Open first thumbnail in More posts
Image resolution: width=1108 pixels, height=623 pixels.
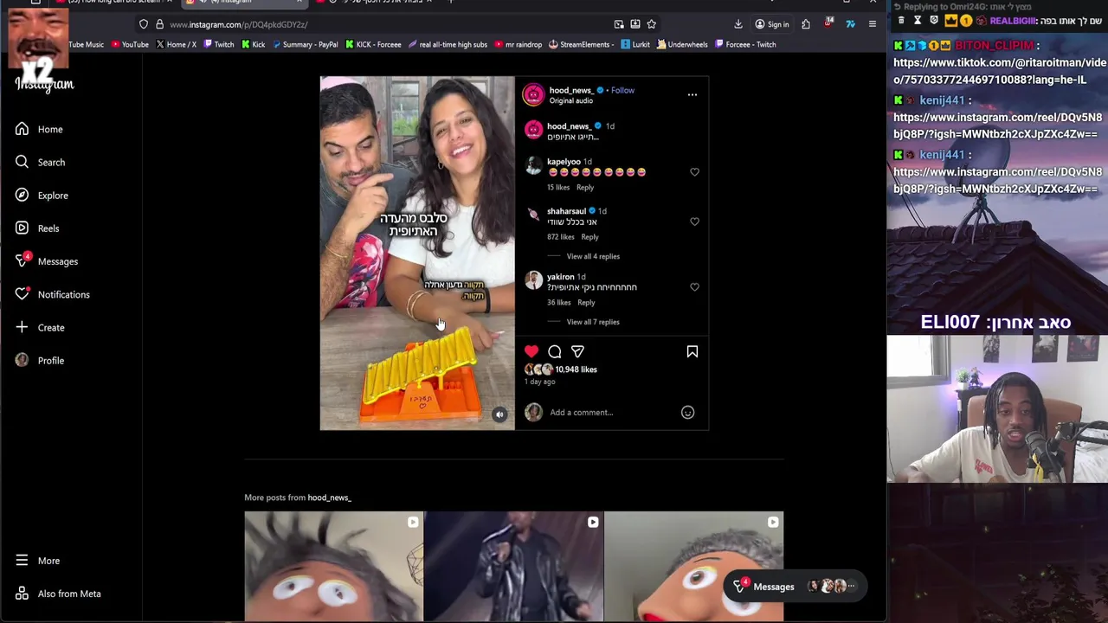334,567
